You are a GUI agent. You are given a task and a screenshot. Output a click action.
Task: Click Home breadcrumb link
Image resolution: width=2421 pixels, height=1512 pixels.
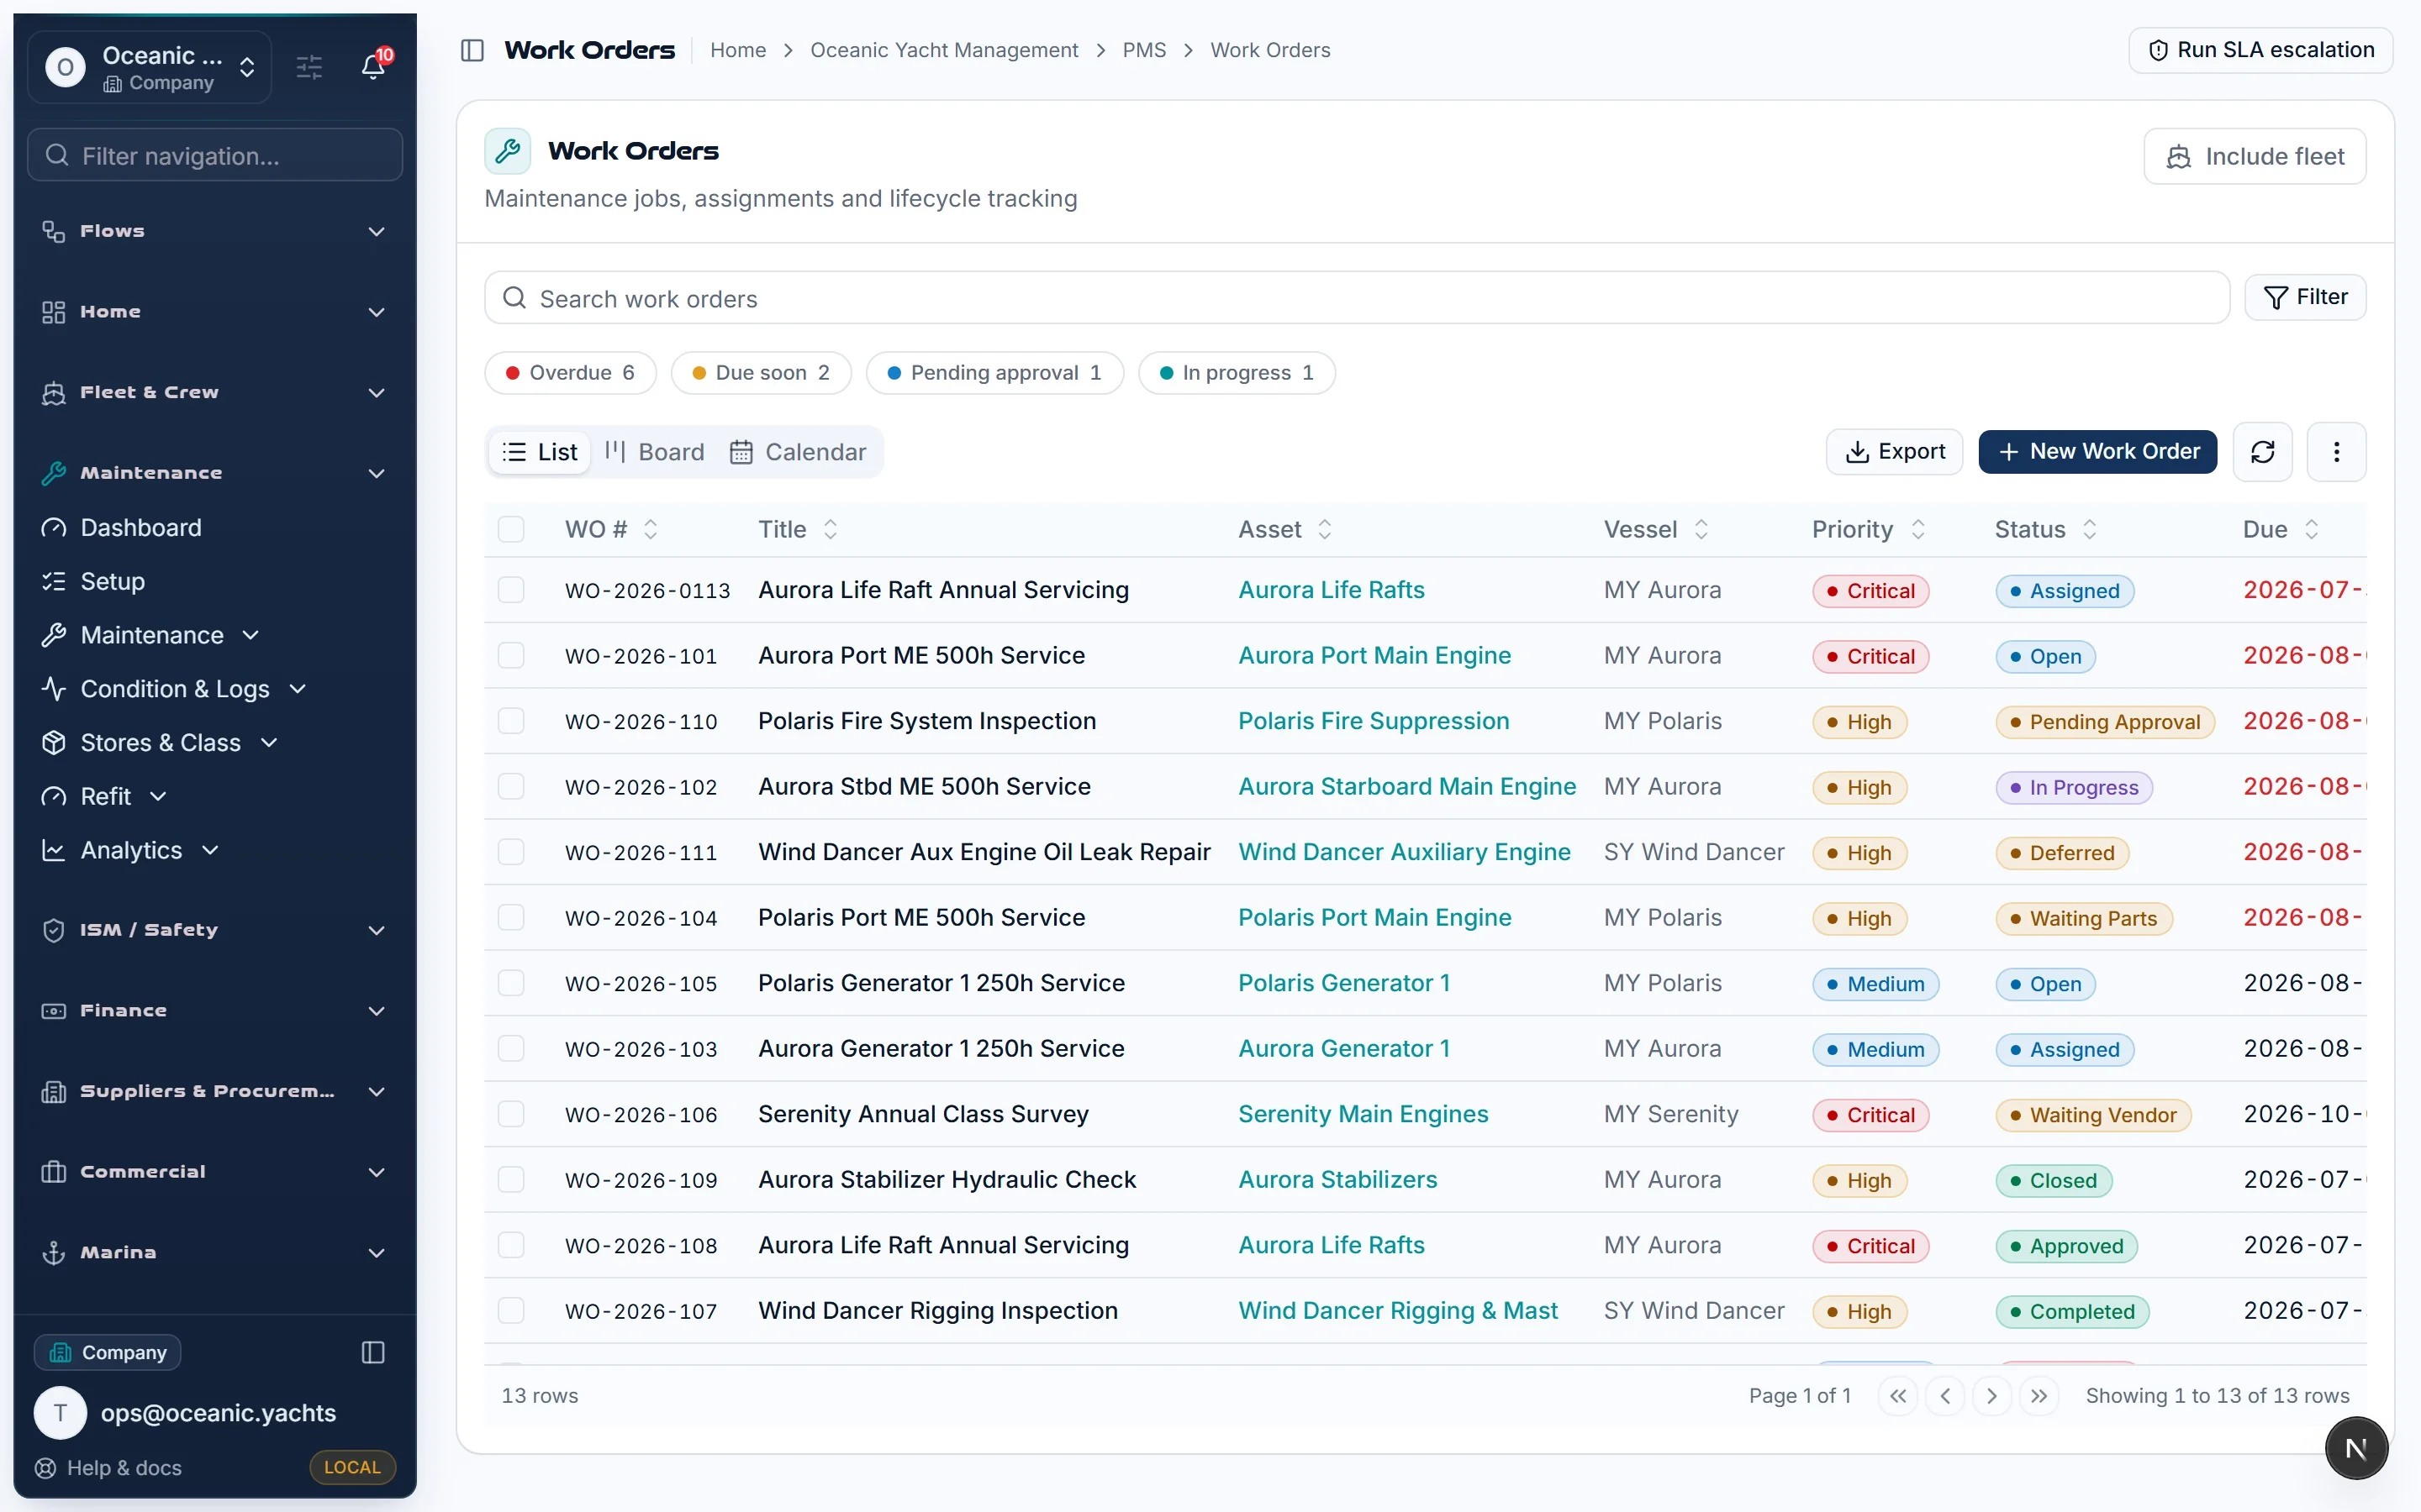click(738, 50)
